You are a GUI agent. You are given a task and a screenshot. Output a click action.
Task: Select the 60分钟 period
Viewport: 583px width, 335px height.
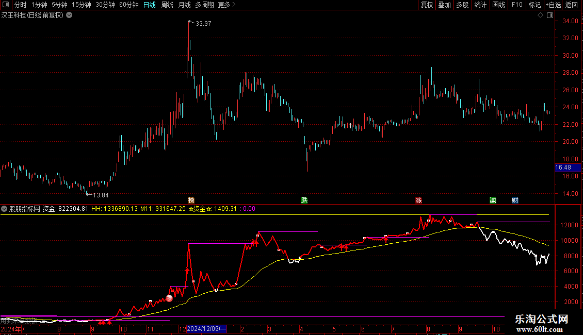(x=128, y=5)
